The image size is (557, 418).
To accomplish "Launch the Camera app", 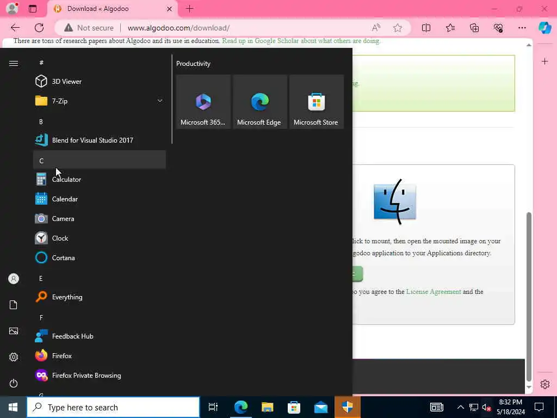I will [100, 219].
